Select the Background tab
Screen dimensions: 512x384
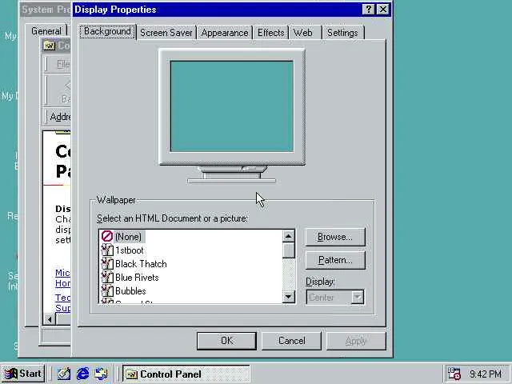[107, 32]
